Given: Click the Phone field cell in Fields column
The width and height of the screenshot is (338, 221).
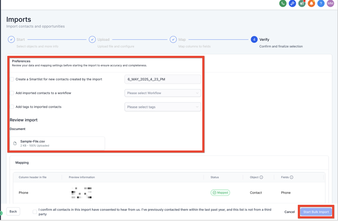Looking at the screenshot, I should [x=286, y=193].
